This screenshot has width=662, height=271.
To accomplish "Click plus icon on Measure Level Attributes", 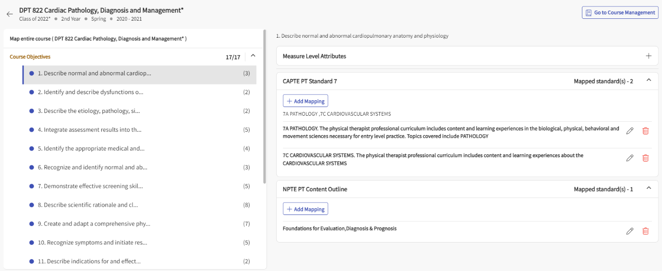I will (649, 56).
